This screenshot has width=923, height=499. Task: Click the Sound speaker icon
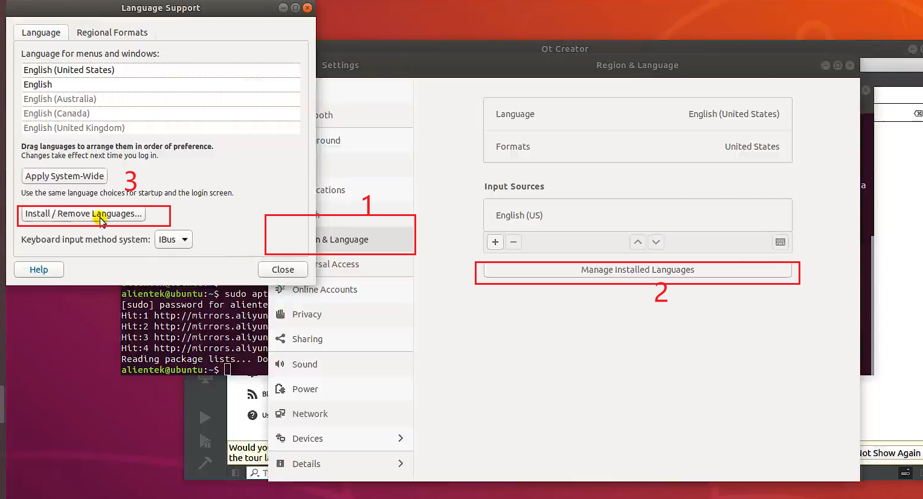(280, 364)
